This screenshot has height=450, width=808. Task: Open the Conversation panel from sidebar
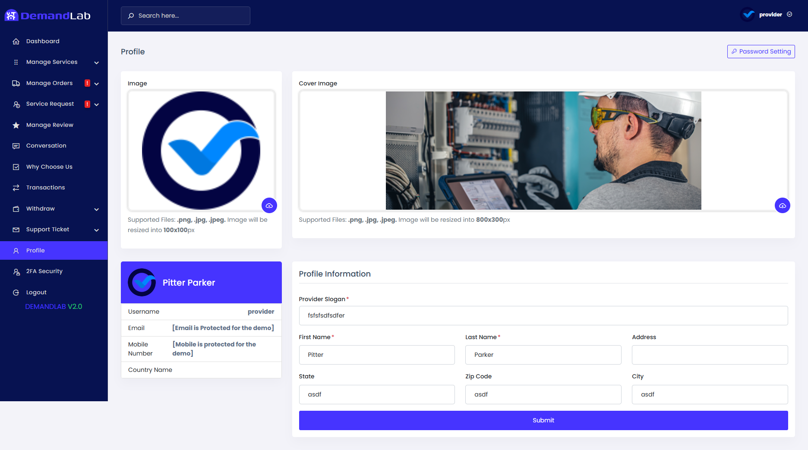tap(46, 145)
